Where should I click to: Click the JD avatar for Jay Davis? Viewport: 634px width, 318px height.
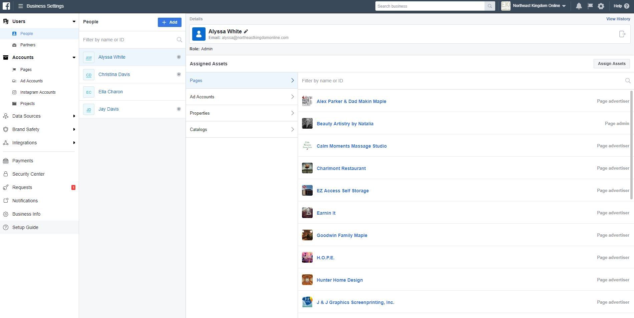click(x=89, y=109)
